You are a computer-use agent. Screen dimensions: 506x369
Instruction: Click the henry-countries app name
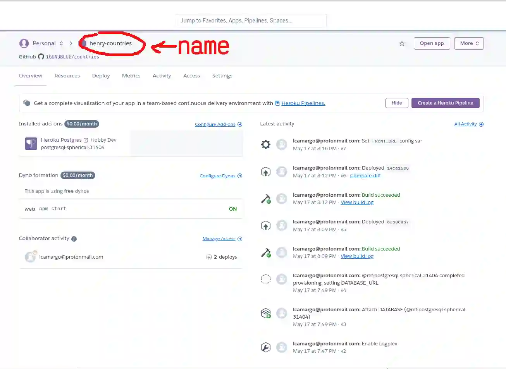(x=111, y=43)
